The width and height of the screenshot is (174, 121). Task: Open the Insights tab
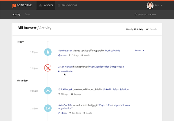click(46, 5)
